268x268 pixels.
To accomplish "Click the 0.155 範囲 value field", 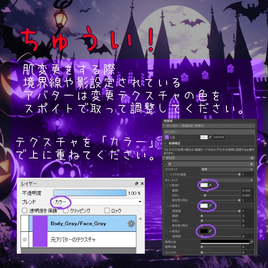I will click(247, 190).
